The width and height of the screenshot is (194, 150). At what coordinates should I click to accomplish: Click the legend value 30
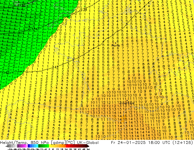(x=71, y=149)
